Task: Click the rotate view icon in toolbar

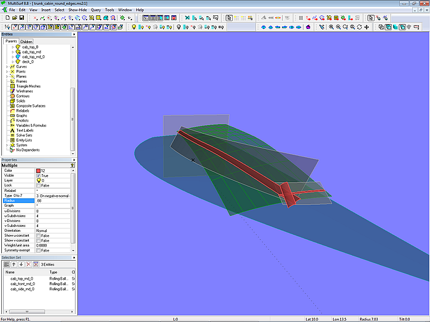Action: pos(360,27)
